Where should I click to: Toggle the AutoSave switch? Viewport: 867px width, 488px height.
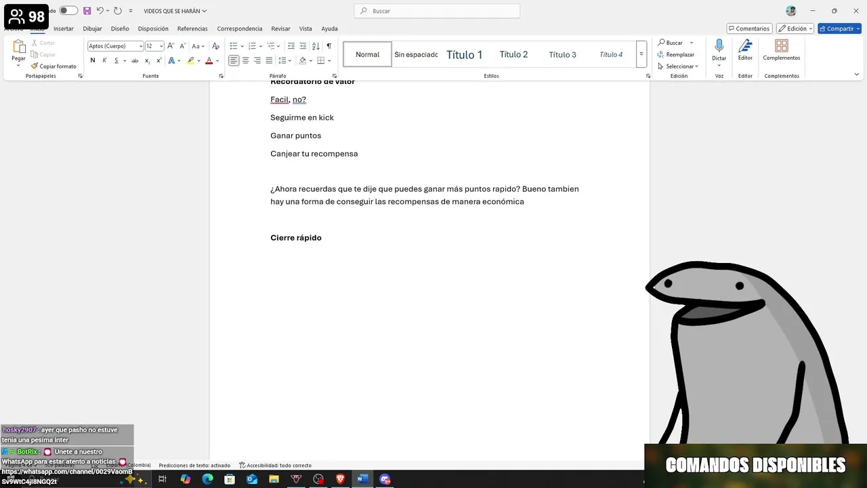[68, 11]
